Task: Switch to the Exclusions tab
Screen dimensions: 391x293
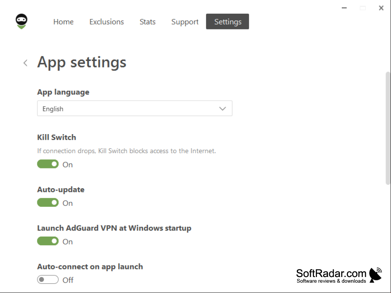Action: point(106,22)
